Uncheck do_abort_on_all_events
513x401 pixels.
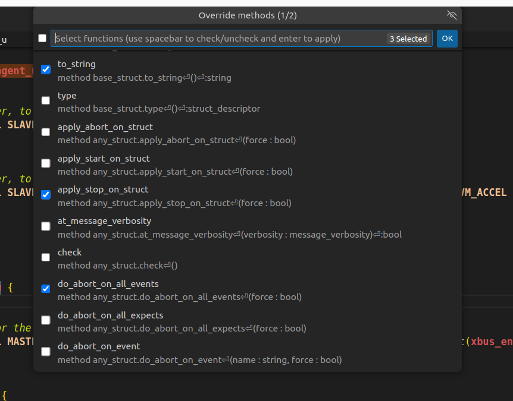coord(46,289)
